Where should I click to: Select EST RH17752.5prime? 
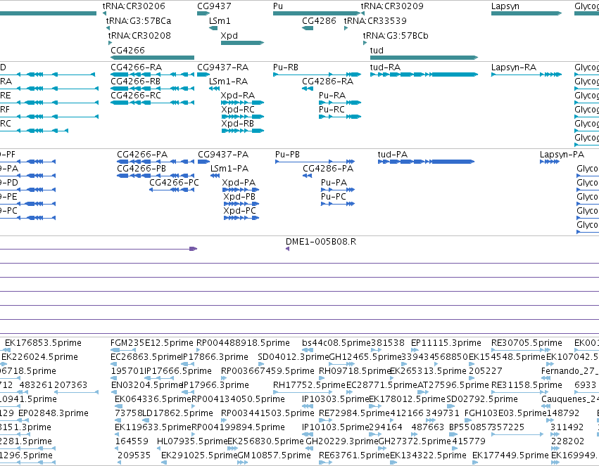click(309, 385)
